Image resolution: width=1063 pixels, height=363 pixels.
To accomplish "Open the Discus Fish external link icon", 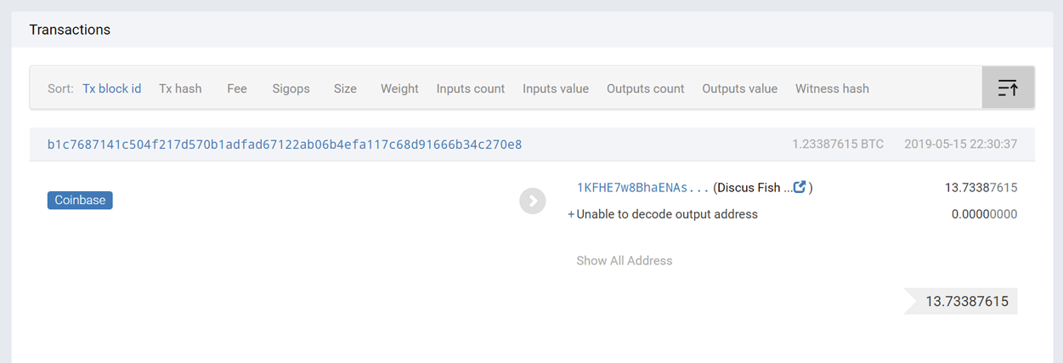I will [x=800, y=187].
